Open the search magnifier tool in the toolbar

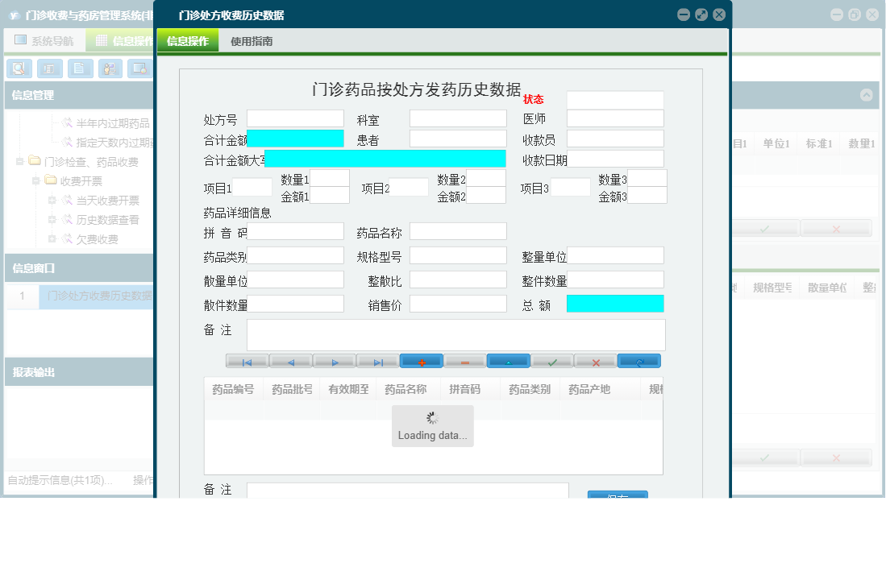click(x=19, y=68)
